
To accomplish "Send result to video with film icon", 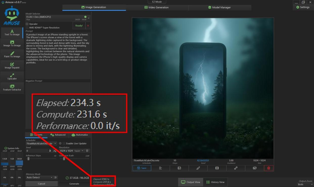I will click(217, 168).
